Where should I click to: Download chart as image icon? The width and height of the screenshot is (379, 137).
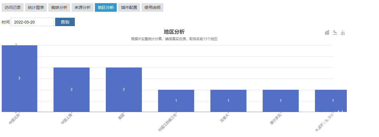(343, 32)
